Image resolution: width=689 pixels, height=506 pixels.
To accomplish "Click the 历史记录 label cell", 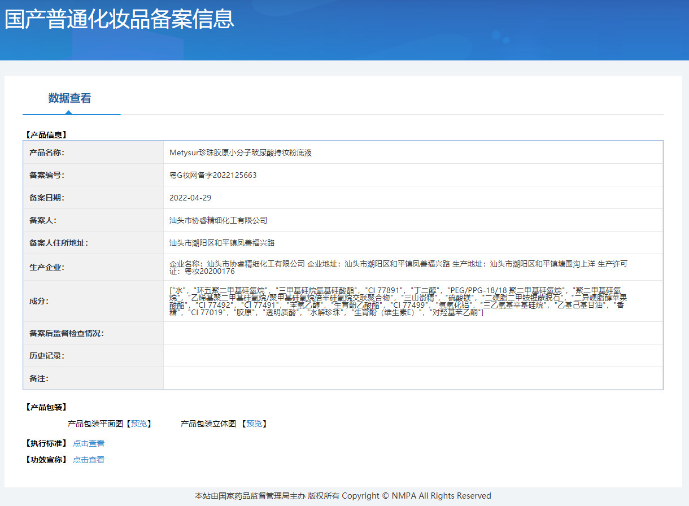I will pyautogui.click(x=93, y=356).
